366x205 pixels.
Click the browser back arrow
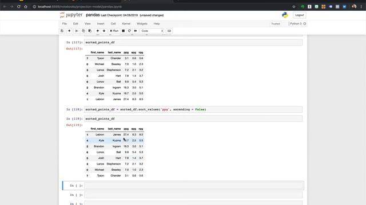5,7
